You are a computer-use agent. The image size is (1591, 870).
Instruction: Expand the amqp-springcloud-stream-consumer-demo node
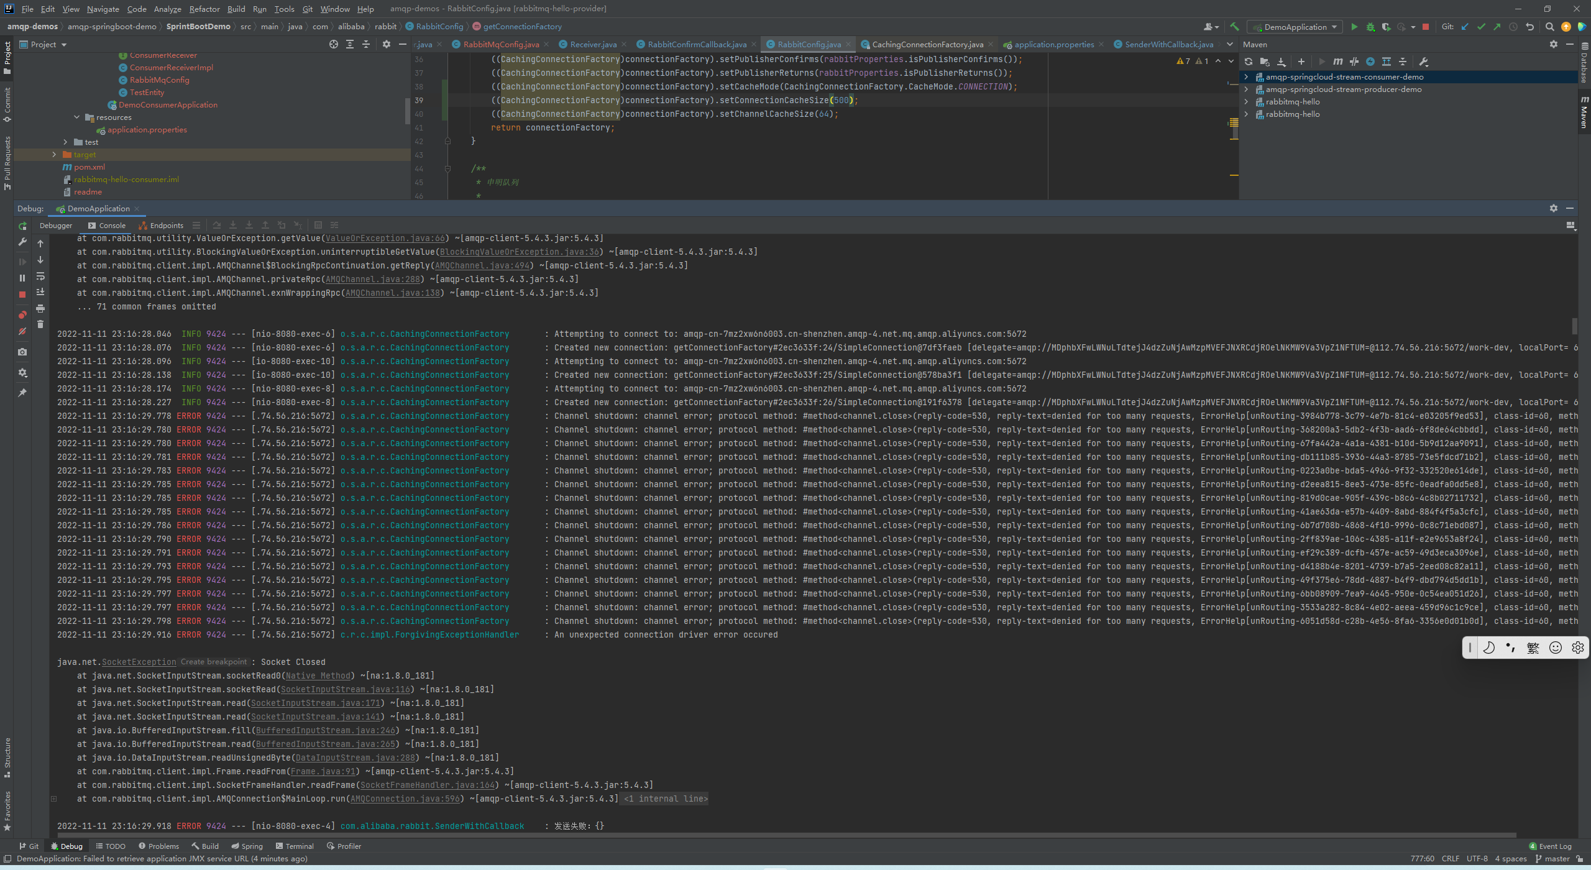pos(1246,76)
